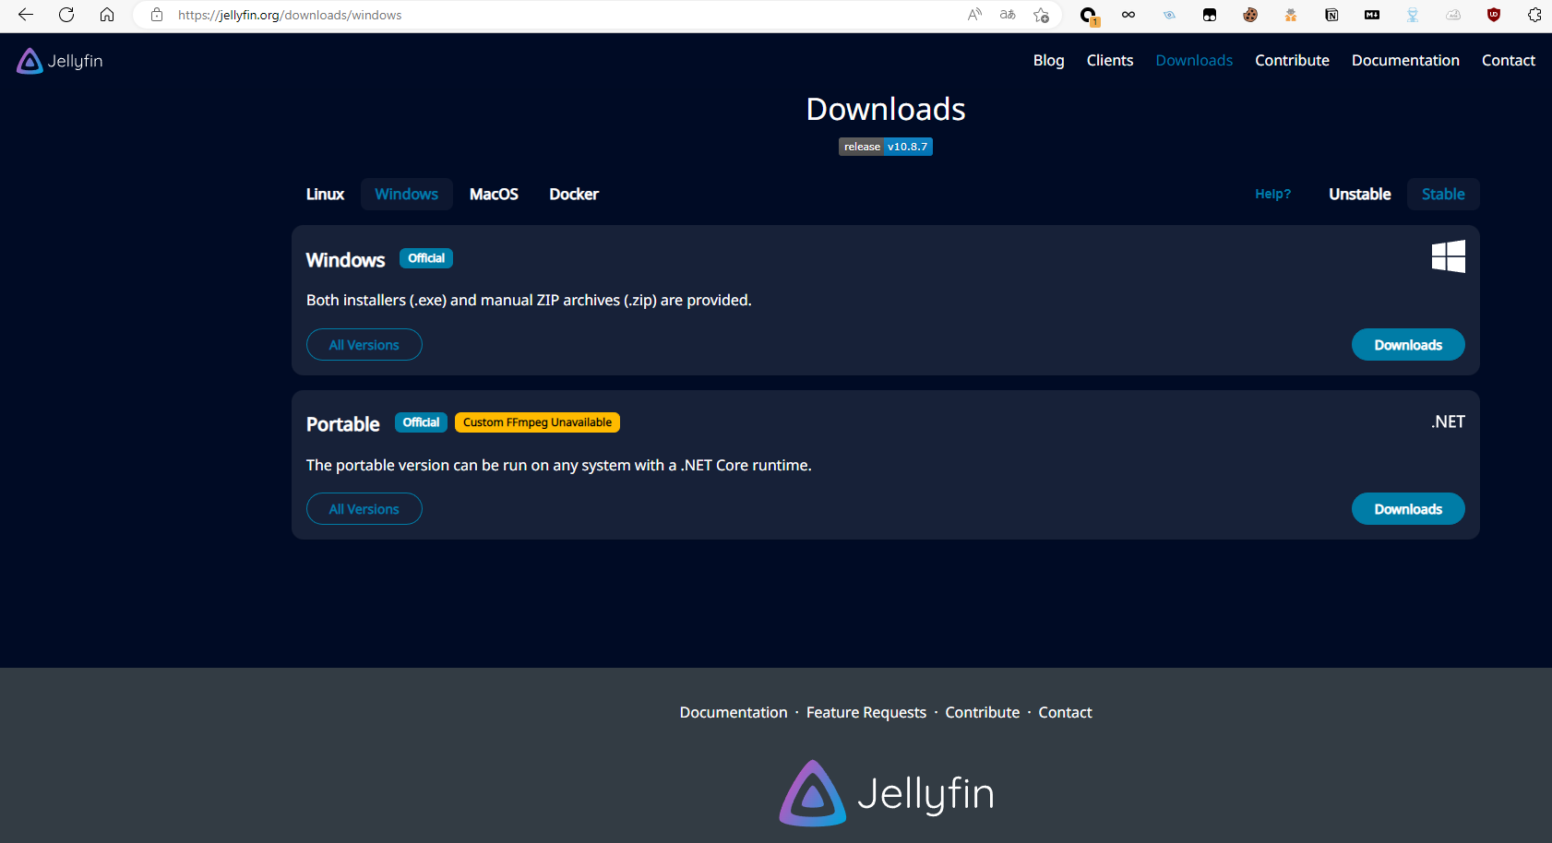The height and width of the screenshot is (843, 1552).
Task: Open Clients in the top navigation
Action: [1110, 60]
